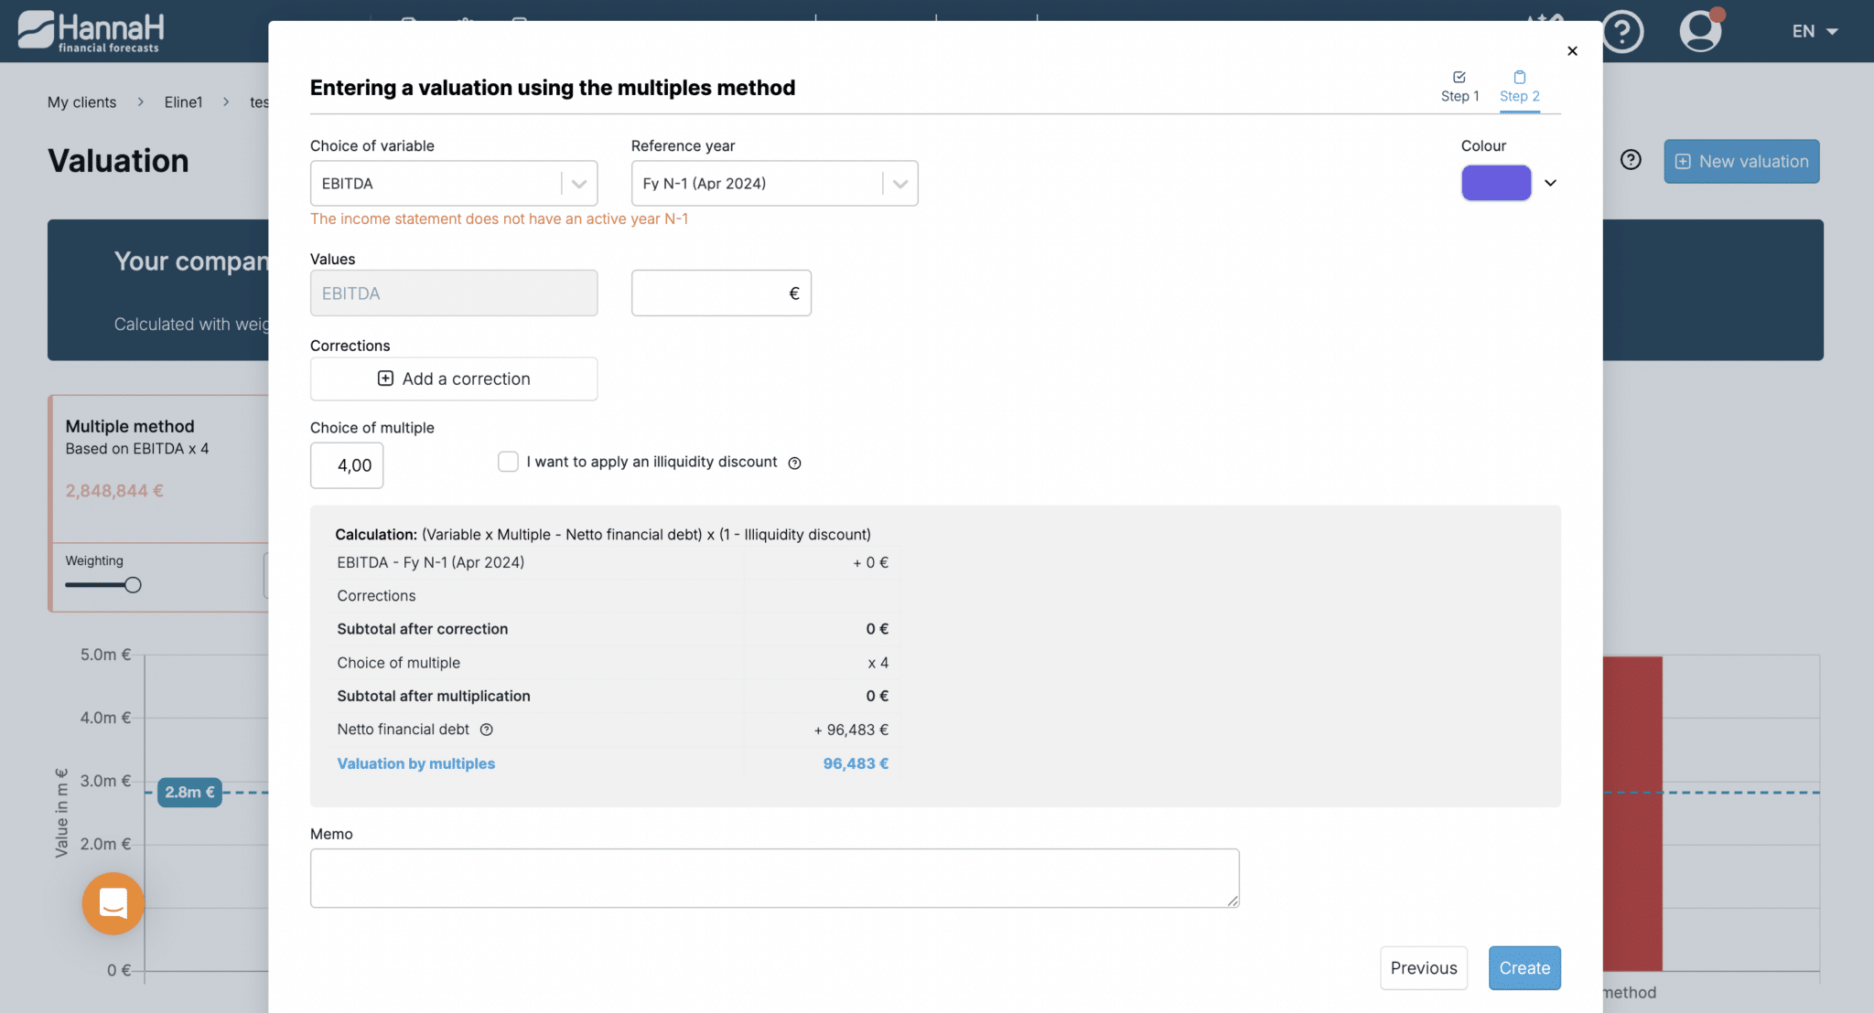Click the Netto financial debt help icon

(x=487, y=730)
